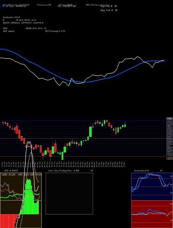Click the 'Stochastics & R' panel title
The width and height of the screenshot is (173, 228).
click(141, 171)
